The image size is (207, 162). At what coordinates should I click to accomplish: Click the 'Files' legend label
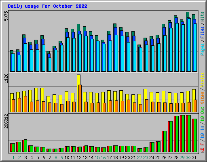click(202, 32)
